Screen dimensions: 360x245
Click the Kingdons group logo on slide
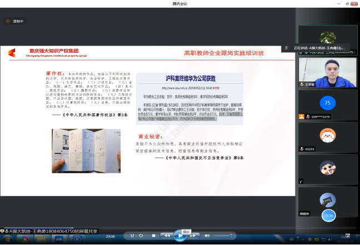[x=12, y=53]
